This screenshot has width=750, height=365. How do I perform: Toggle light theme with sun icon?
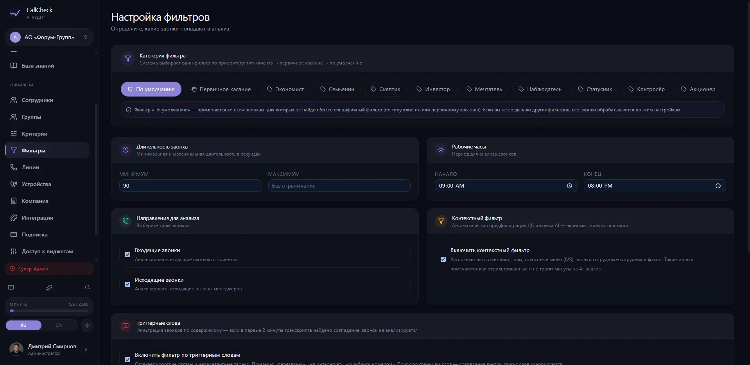coord(87,325)
